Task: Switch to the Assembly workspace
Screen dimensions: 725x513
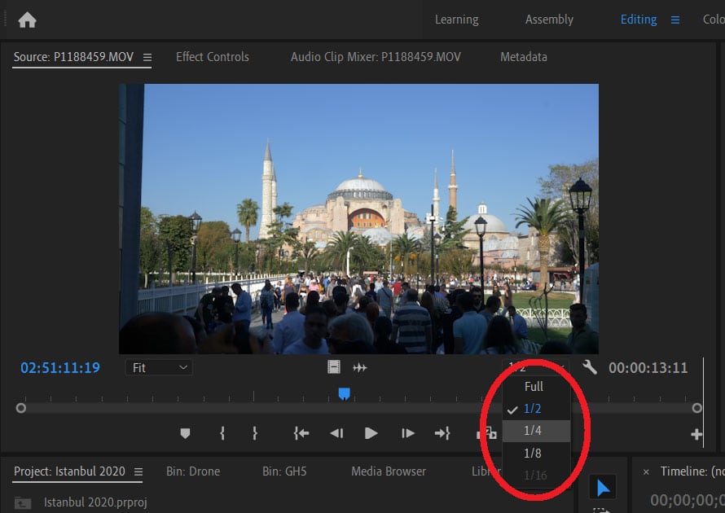Action: click(549, 20)
